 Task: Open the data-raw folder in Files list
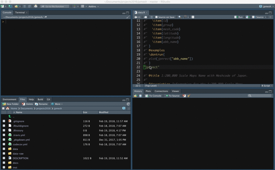pyautogui.click(x=18, y=154)
